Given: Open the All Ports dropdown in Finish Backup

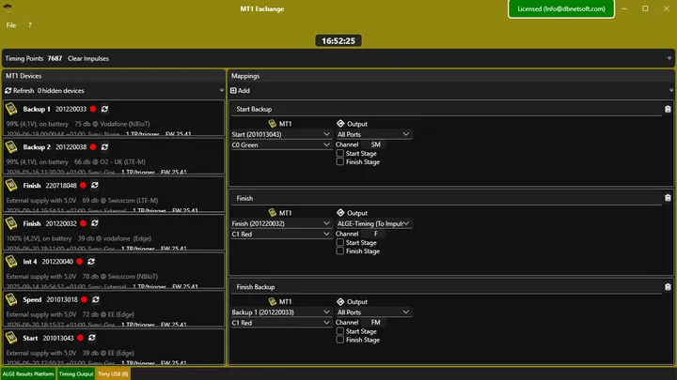Looking at the screenshot, I should 373,312.
